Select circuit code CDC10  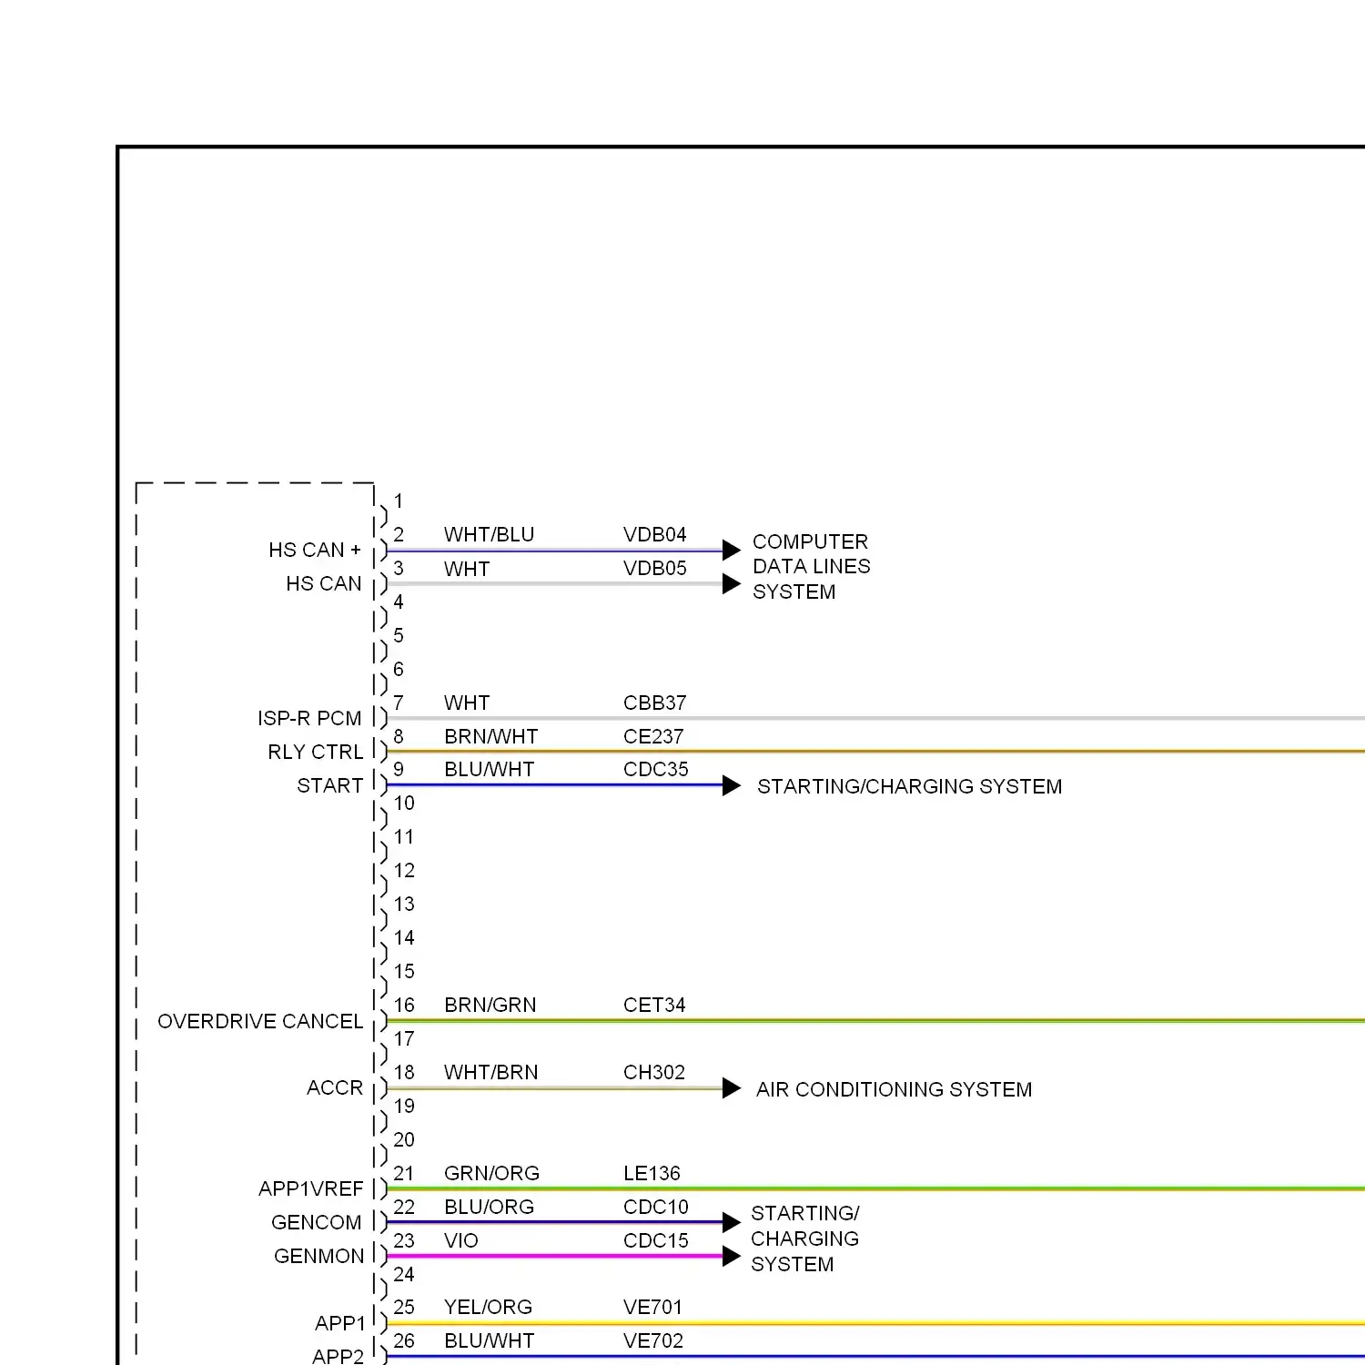point(655,1207)
